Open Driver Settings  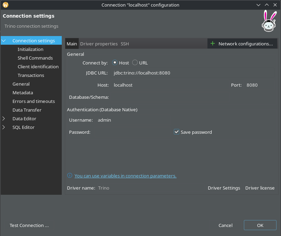[x=224, y=188]
